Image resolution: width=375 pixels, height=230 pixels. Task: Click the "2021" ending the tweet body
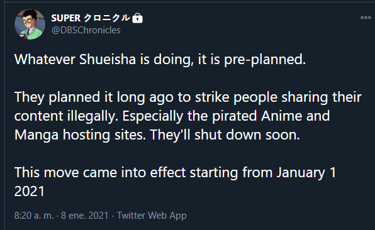(30, 191)
